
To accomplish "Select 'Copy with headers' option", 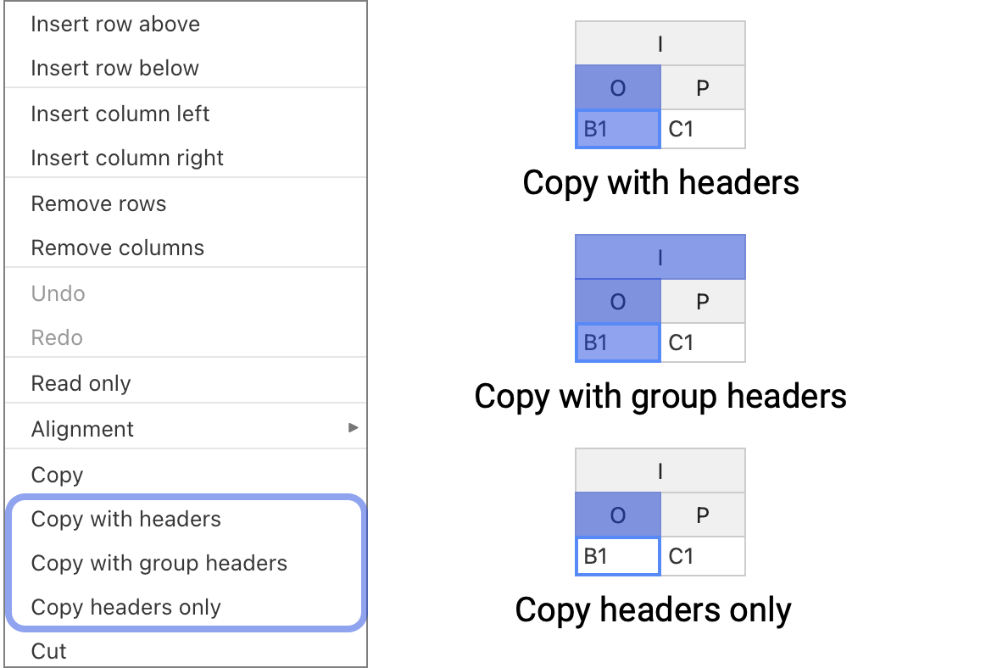I will tap(125, 519).
